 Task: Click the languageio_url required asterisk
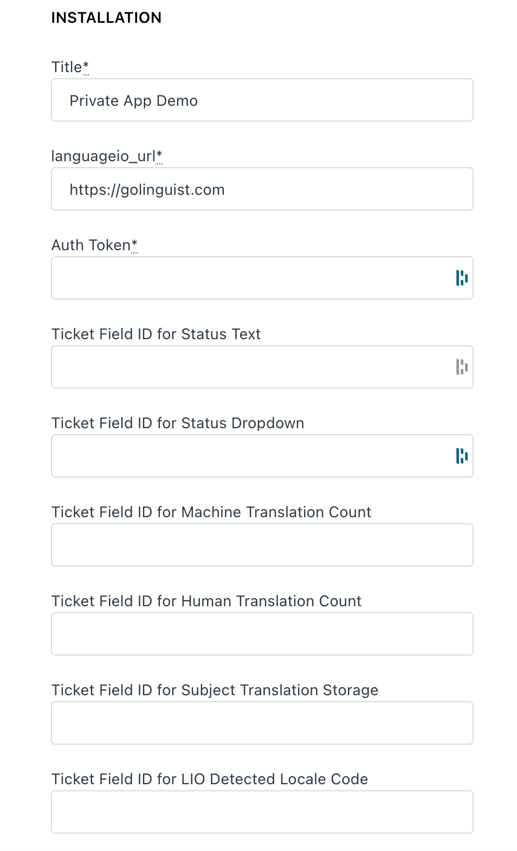point(159,156)
